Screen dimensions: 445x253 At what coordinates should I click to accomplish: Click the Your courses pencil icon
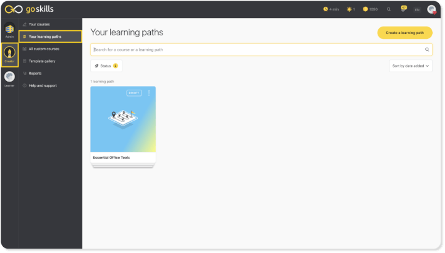[x=25, y=24]
